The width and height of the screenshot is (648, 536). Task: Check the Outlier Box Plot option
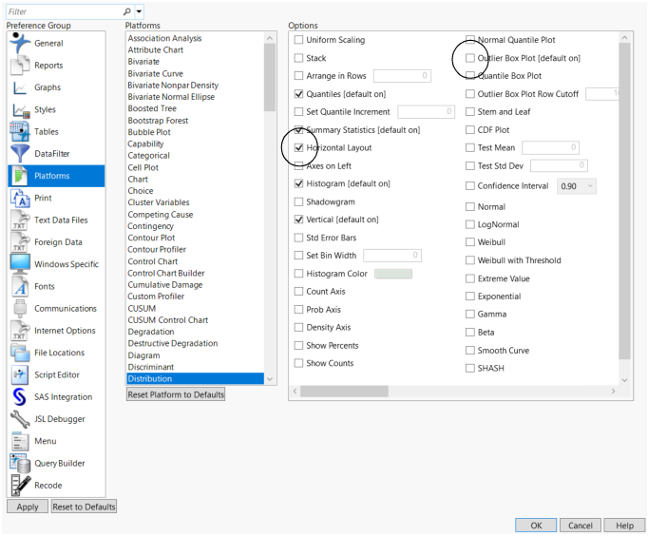[x=470, y=58]
